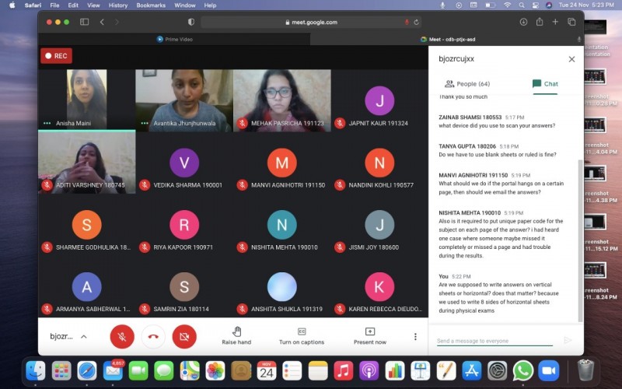622x389 pixels.
Task: Open the File menu
Action: [x=54, y=5]
